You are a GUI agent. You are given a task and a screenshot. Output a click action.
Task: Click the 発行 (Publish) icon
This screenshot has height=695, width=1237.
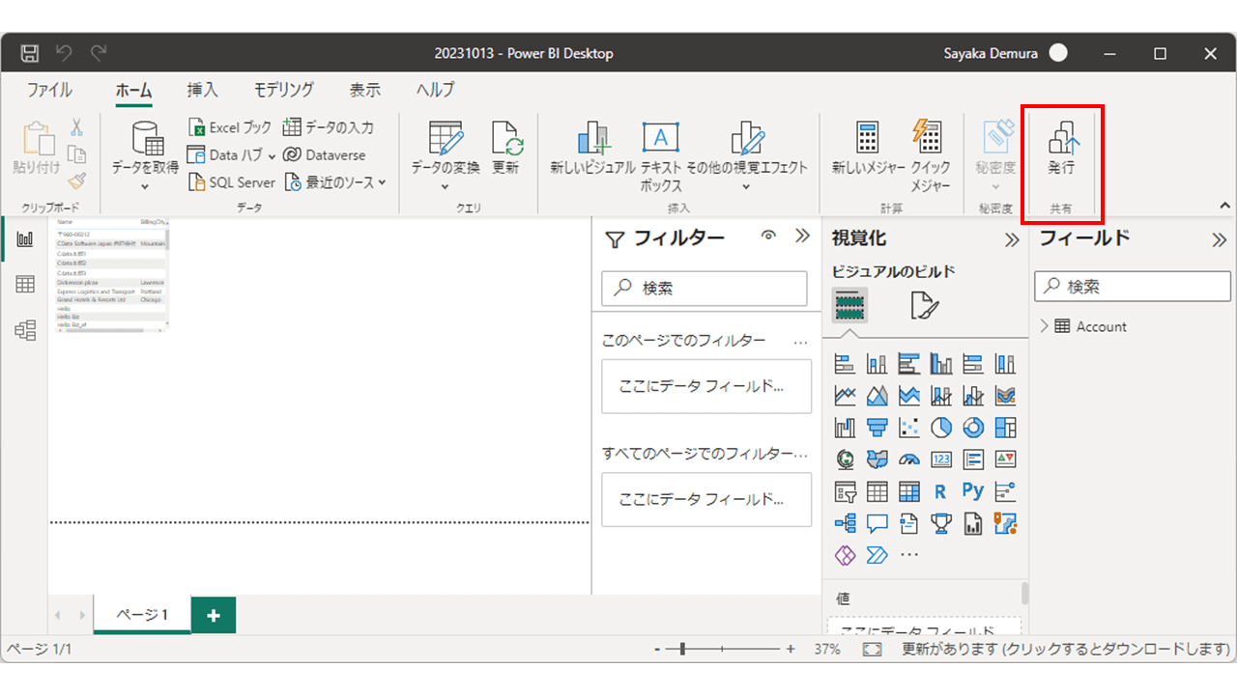click(1062, 140)
